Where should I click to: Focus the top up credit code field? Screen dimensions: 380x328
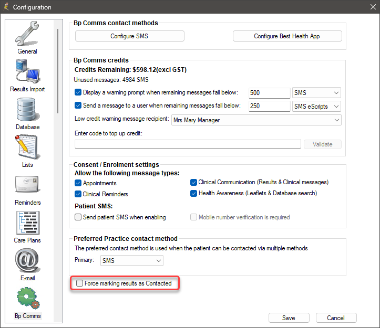(x=188, y=144)
